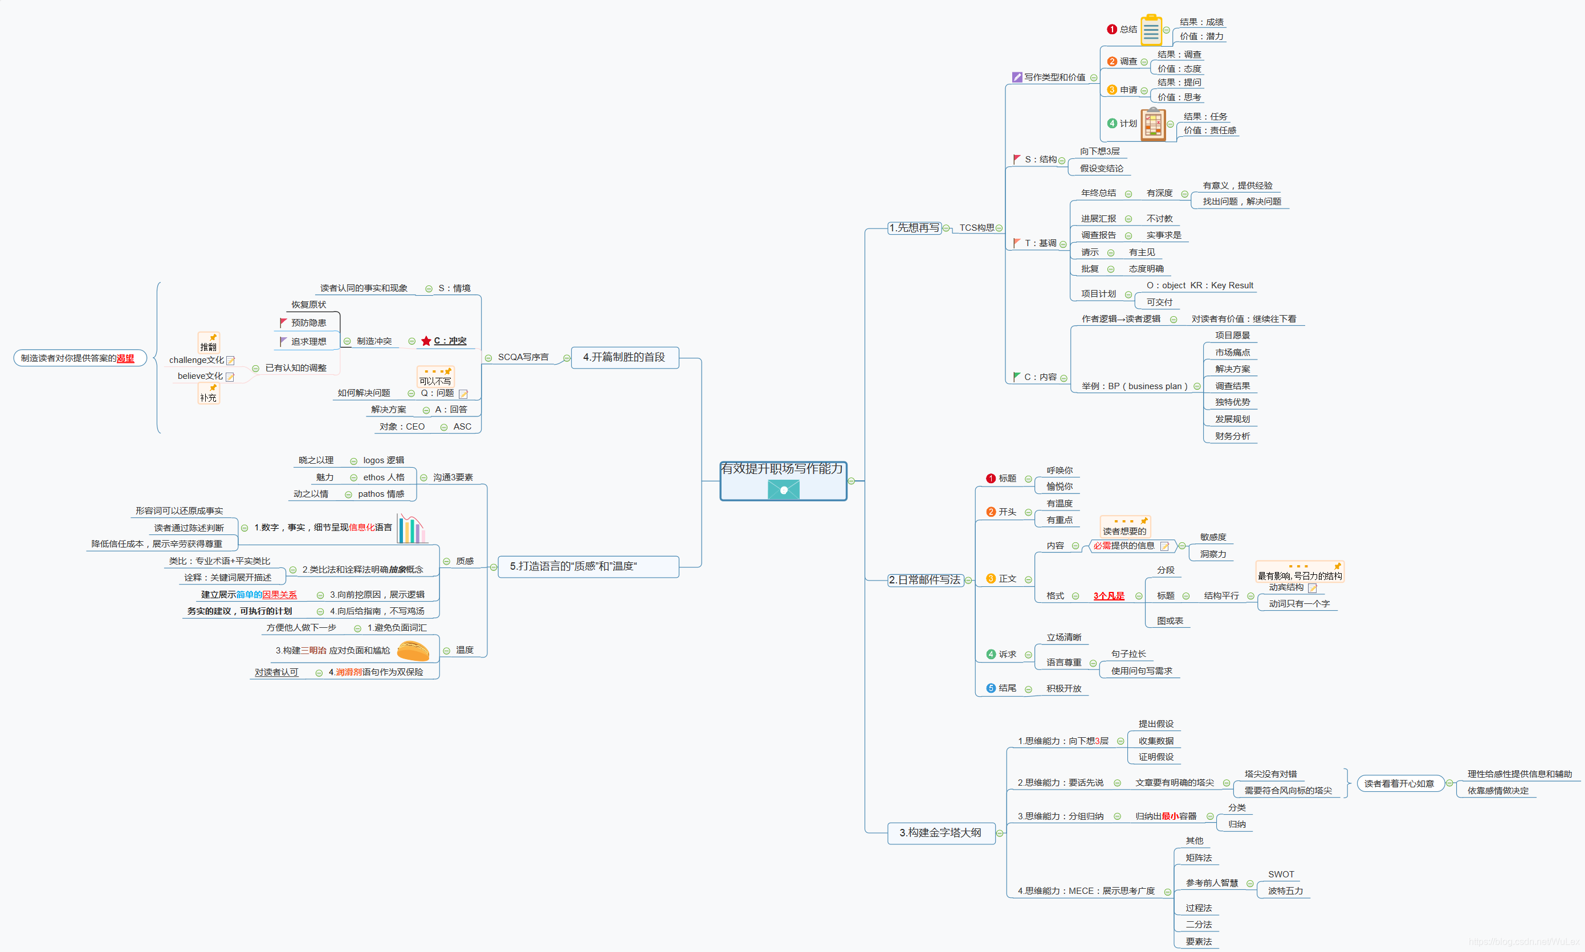This screenshot has width=1585, height=952.
Task: Click the red flag on S：结构
Action: (1016, 159)
